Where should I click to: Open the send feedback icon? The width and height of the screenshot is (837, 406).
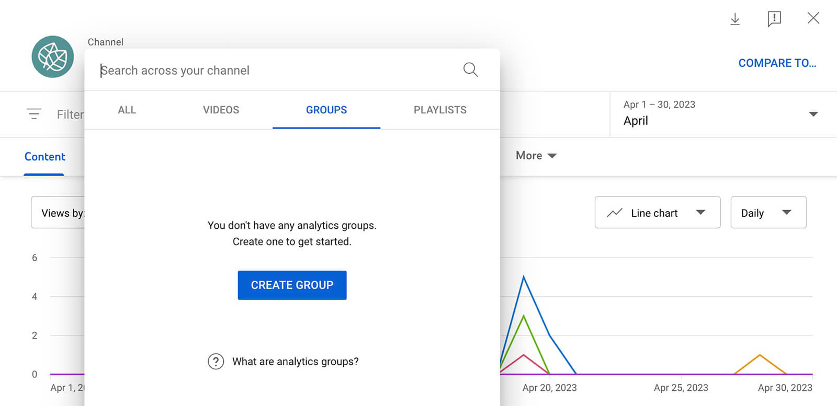(774, 19)
